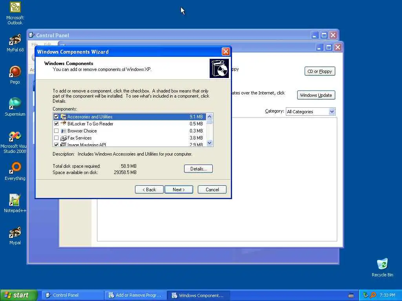Open Pego desktop shortcut
Viewport: 402px width, 301px height.
point(15,75)
